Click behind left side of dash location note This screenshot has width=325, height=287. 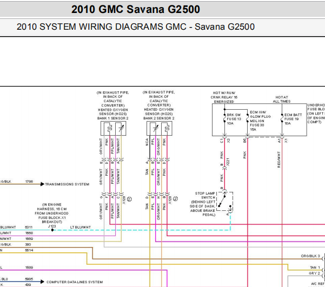coord(203,208)
